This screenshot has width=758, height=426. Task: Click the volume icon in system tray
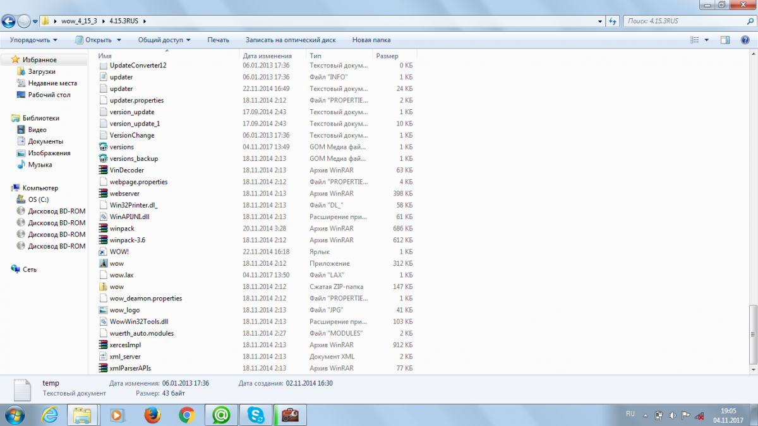672,415
